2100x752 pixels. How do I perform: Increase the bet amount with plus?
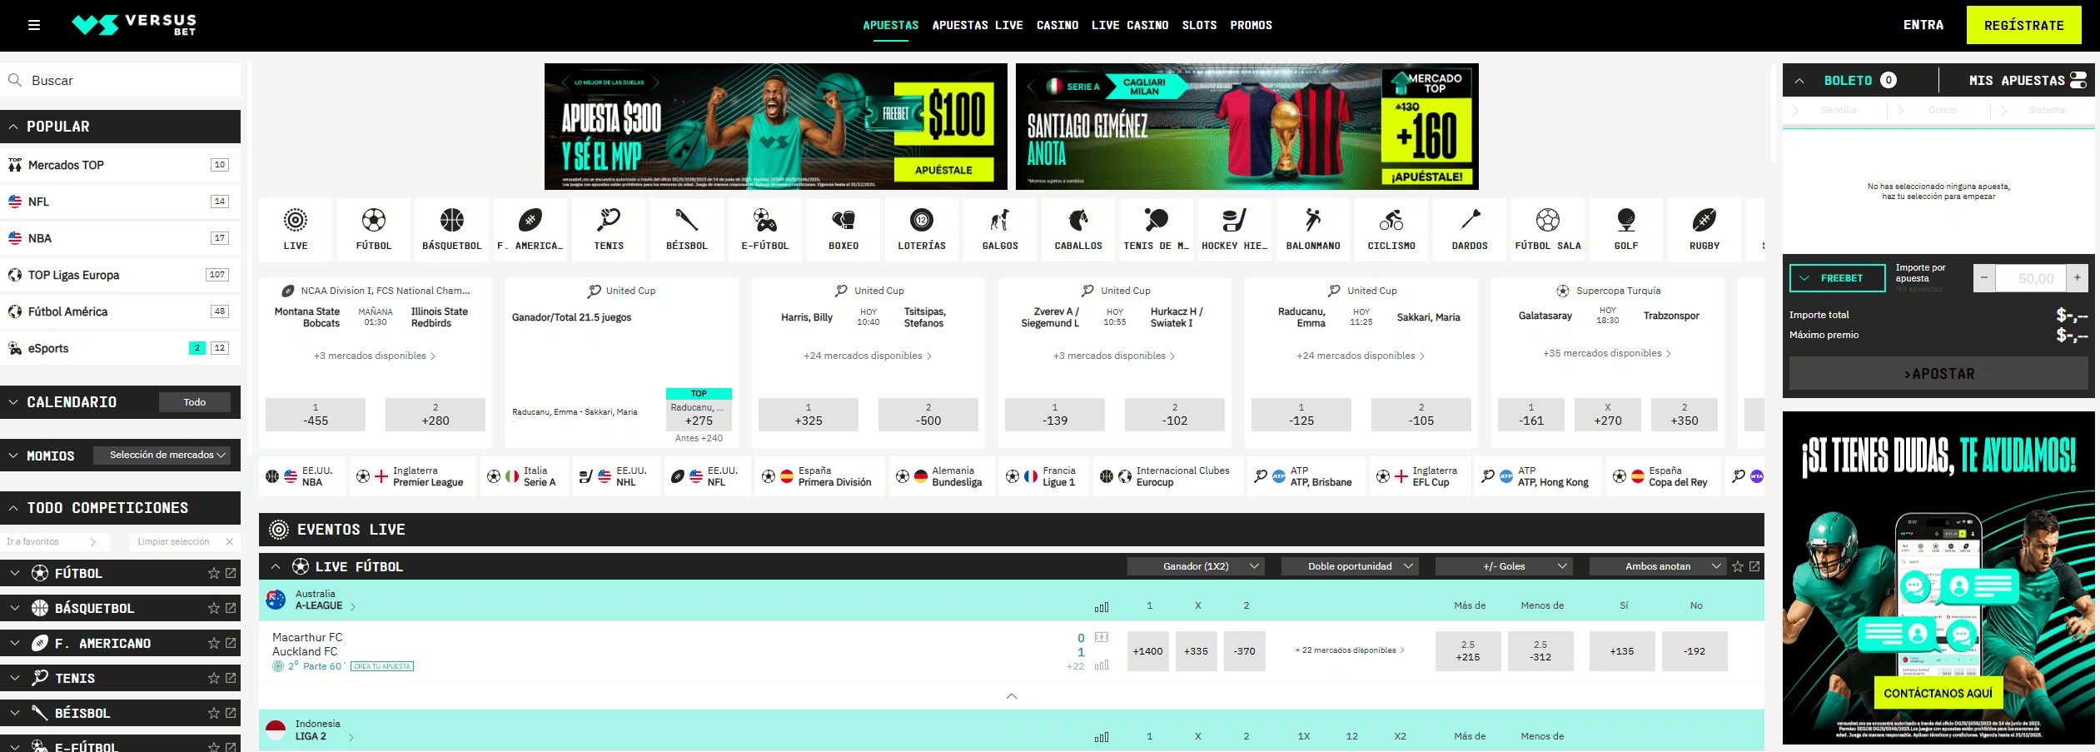pos(2078,278)
